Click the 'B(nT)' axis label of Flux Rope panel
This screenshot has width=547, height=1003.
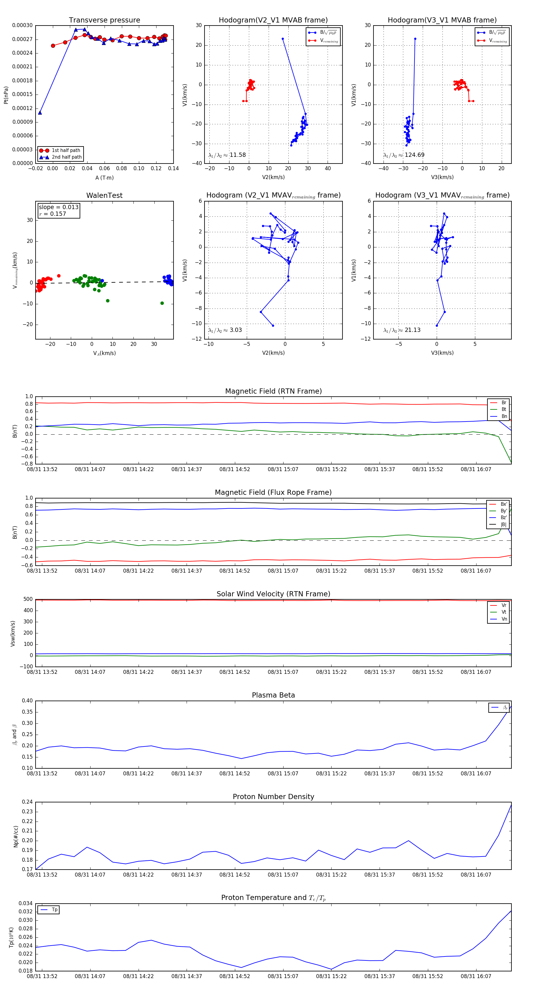click(x=15, y=532)
